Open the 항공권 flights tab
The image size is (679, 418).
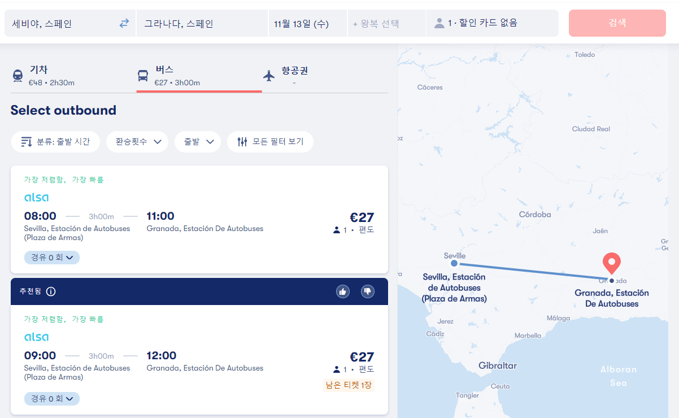click(x=325, y=76)
